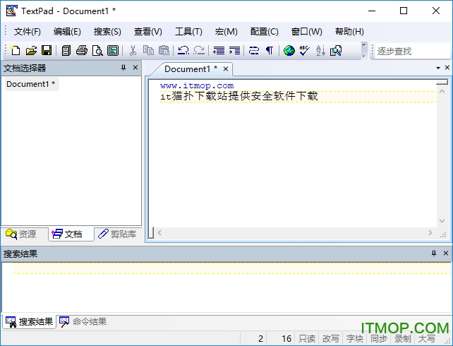Open the 查看(V) menu
Viewport: 453px width, 346px height.
[147, 32]
